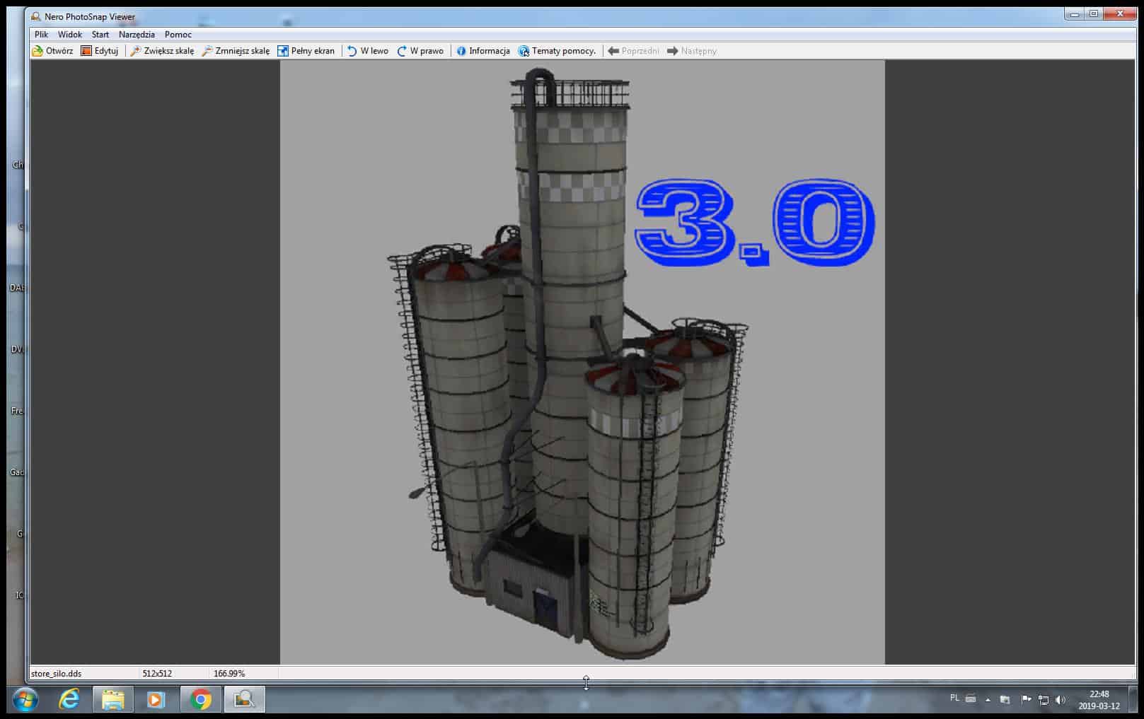Viewport: 1144px width, 719px height.
Task: Open the Pomoc menu
Action: click(x=178, y=34)
